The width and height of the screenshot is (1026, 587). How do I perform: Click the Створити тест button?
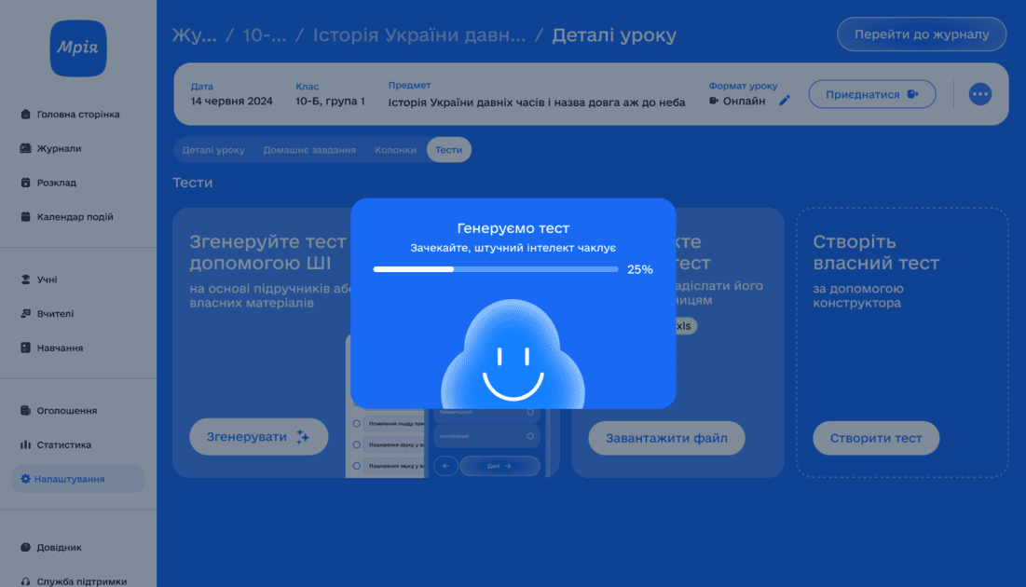pyautogui.click(x=876, y=438)
